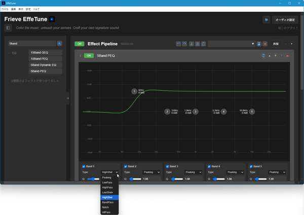Image resolution: width=304 pixels, height=215 pixels.
Task: Add 5Band PEQ effect from list
Action: click(46, 71)
